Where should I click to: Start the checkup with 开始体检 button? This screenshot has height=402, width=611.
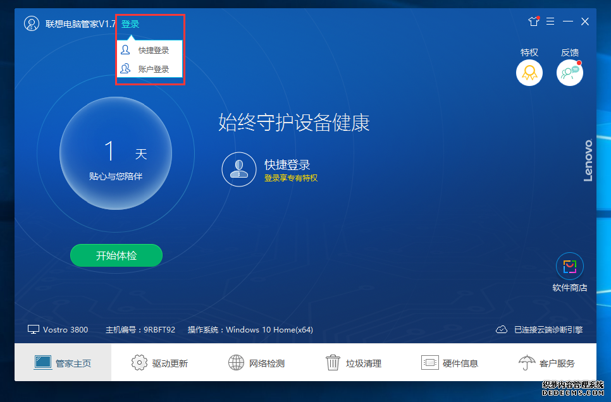coord(116,255)
